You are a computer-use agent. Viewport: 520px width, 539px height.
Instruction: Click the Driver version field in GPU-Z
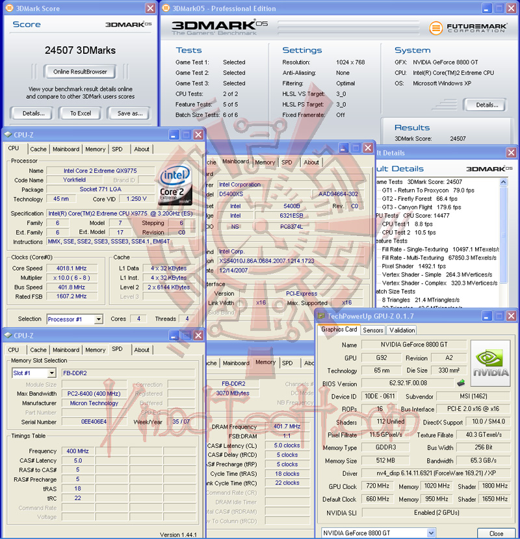click(436, 473)
